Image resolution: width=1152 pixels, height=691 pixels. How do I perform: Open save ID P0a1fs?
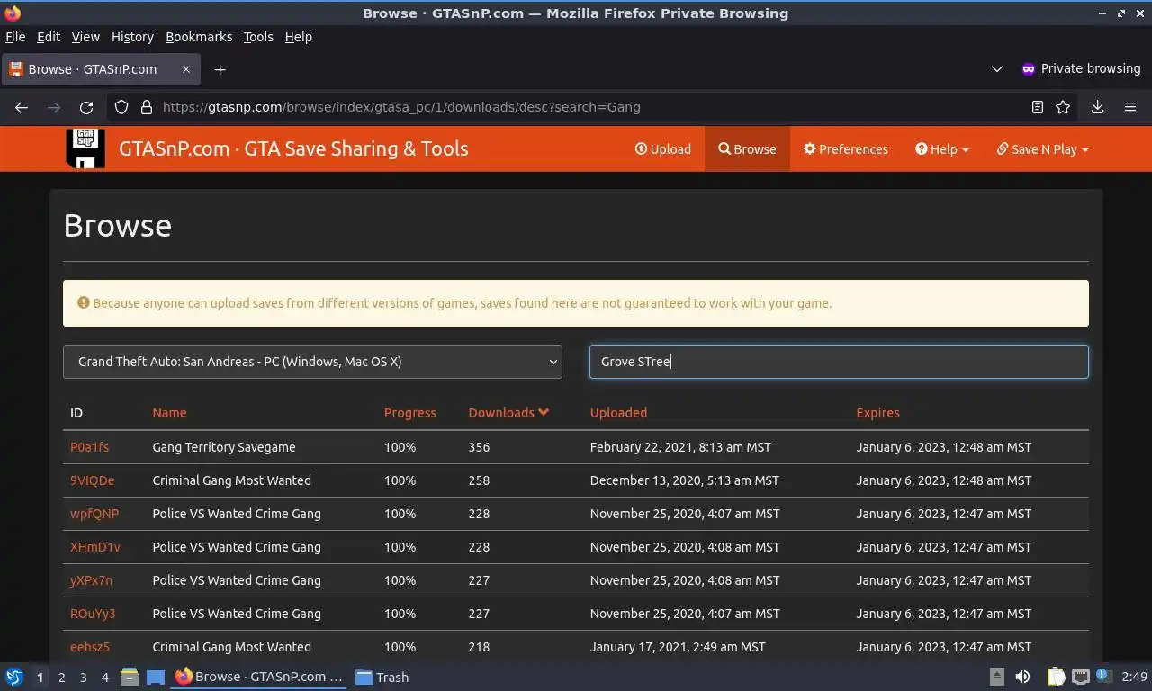pos(89,447)
